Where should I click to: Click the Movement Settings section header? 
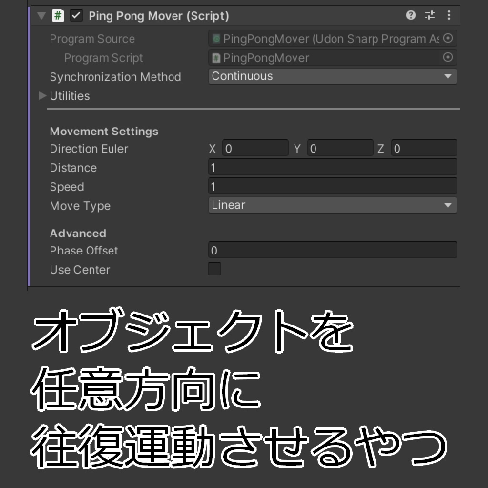pos(104,132)
